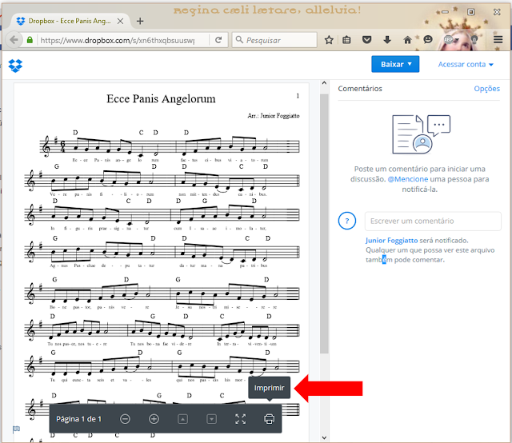Open a new browser tab

pyautogui.click(x=140, y=22)
